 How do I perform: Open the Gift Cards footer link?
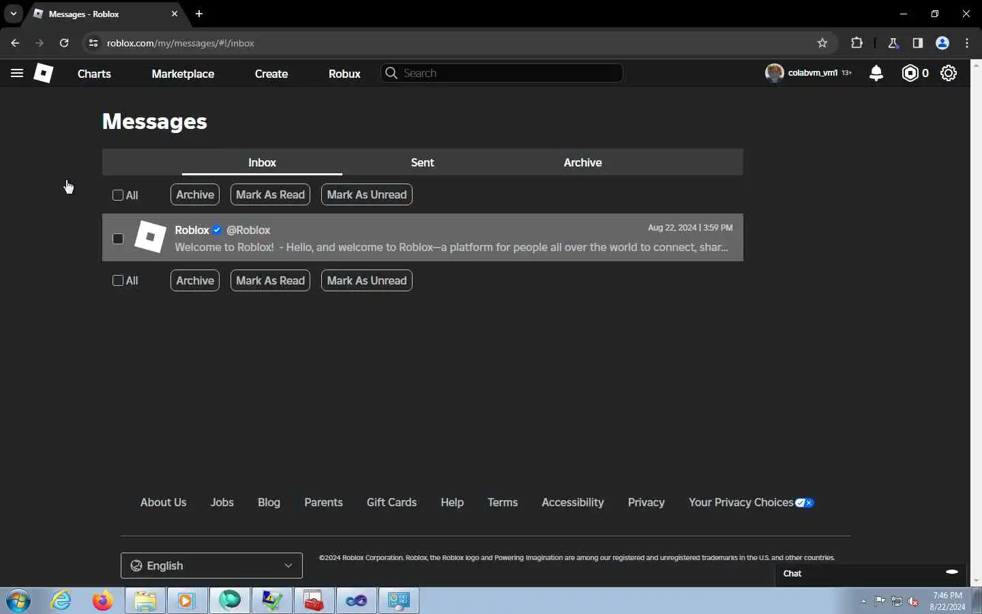coord(391,502)
